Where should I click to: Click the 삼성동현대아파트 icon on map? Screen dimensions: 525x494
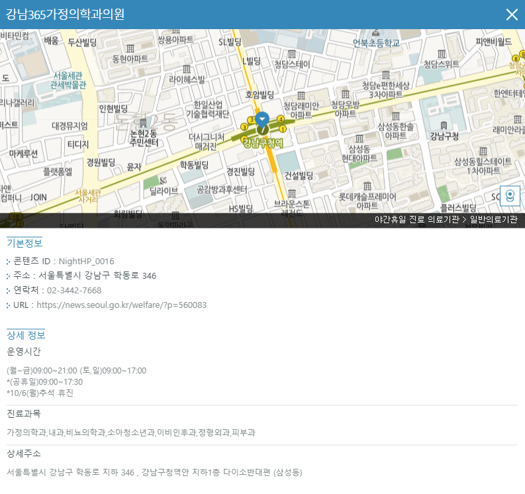pos(359,138)
